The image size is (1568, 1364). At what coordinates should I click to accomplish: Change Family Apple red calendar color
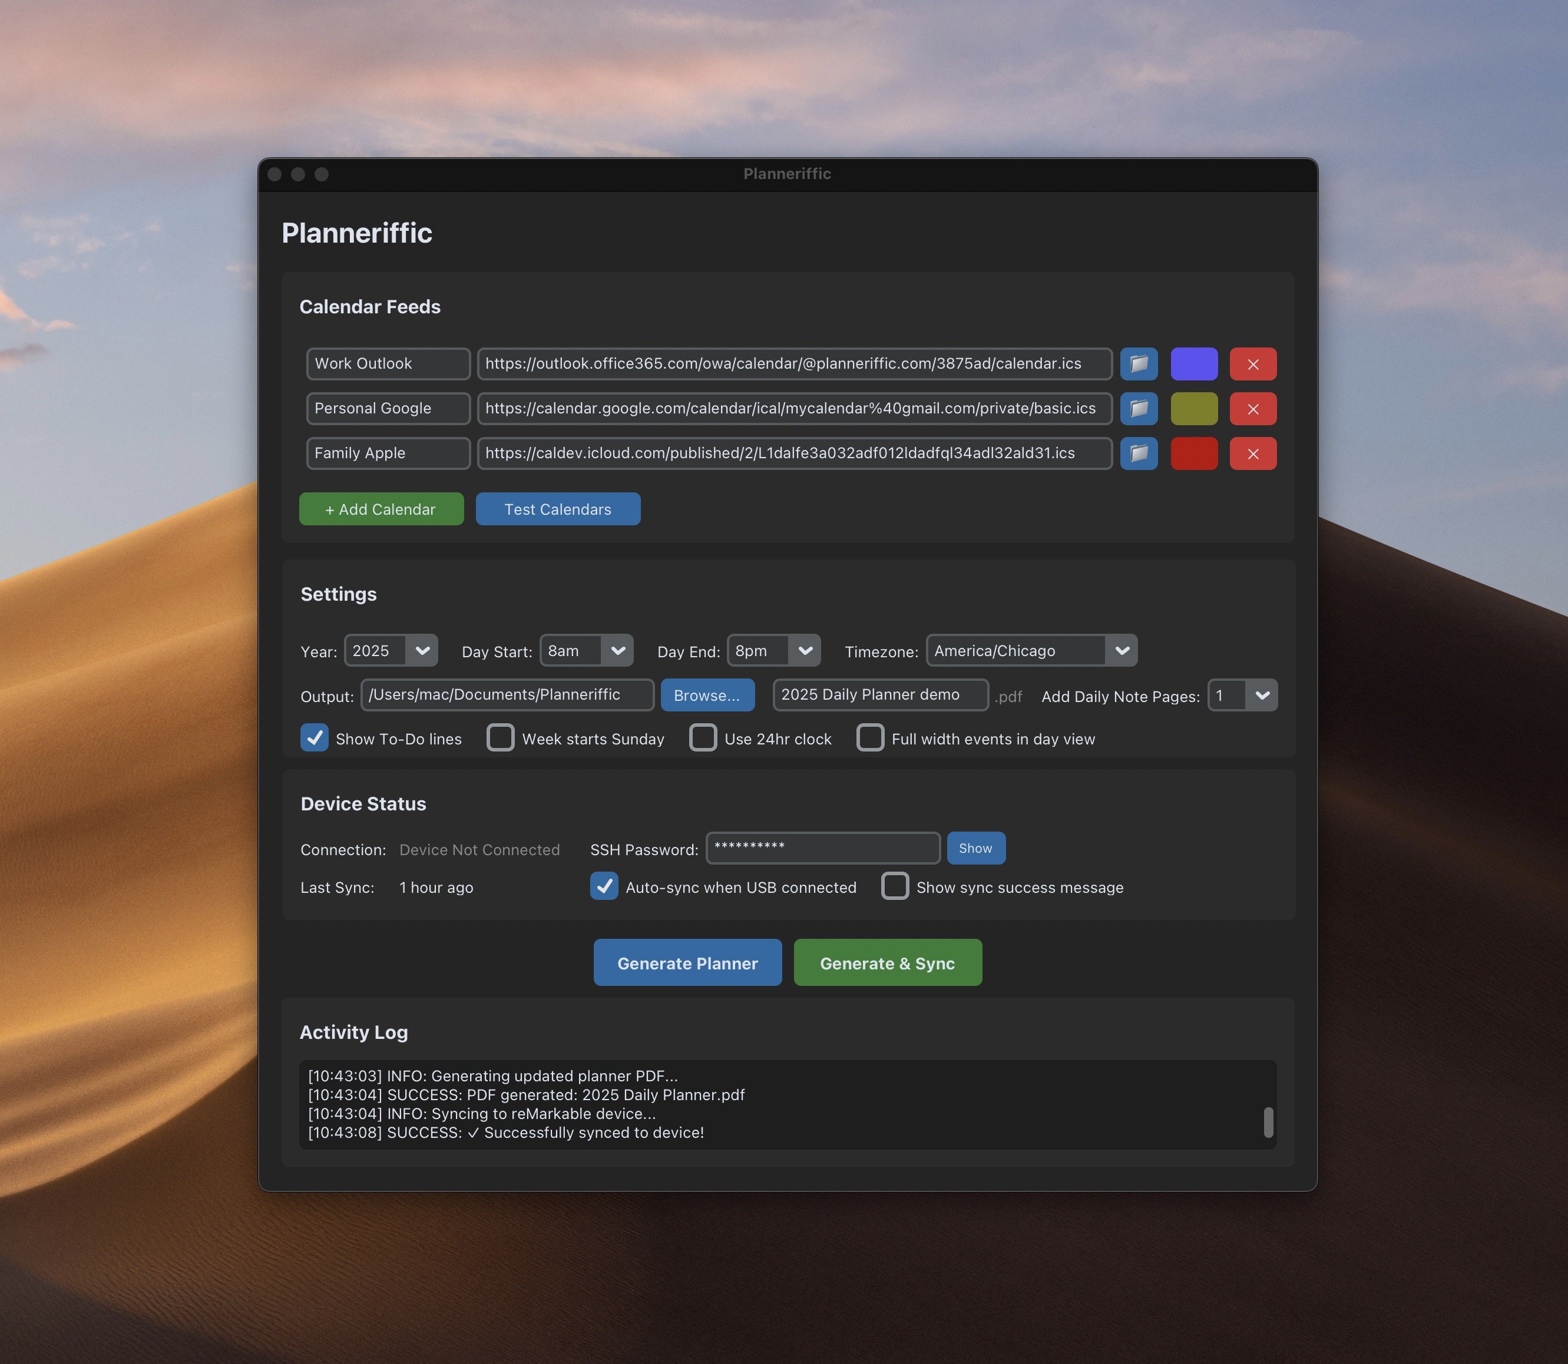[1193, 453]
